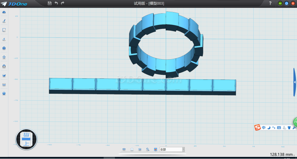Viewport: 297px width, 159px height.
Task: Toggle shaded solid cube display mode
Action: (140, 149)
